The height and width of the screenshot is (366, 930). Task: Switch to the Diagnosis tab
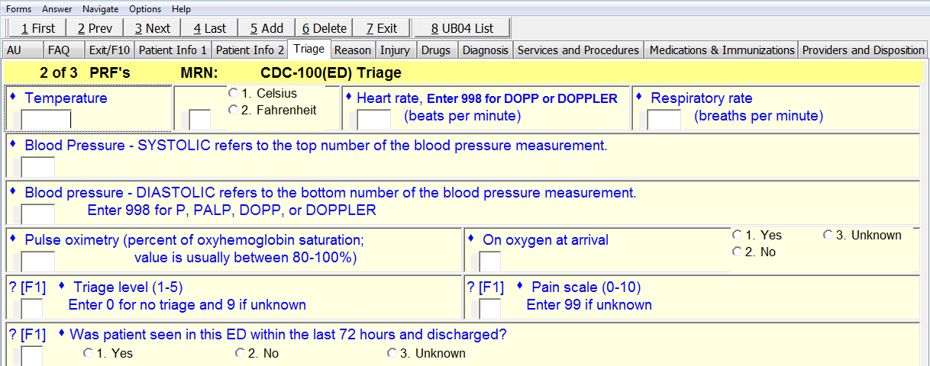tap(485, 50)
